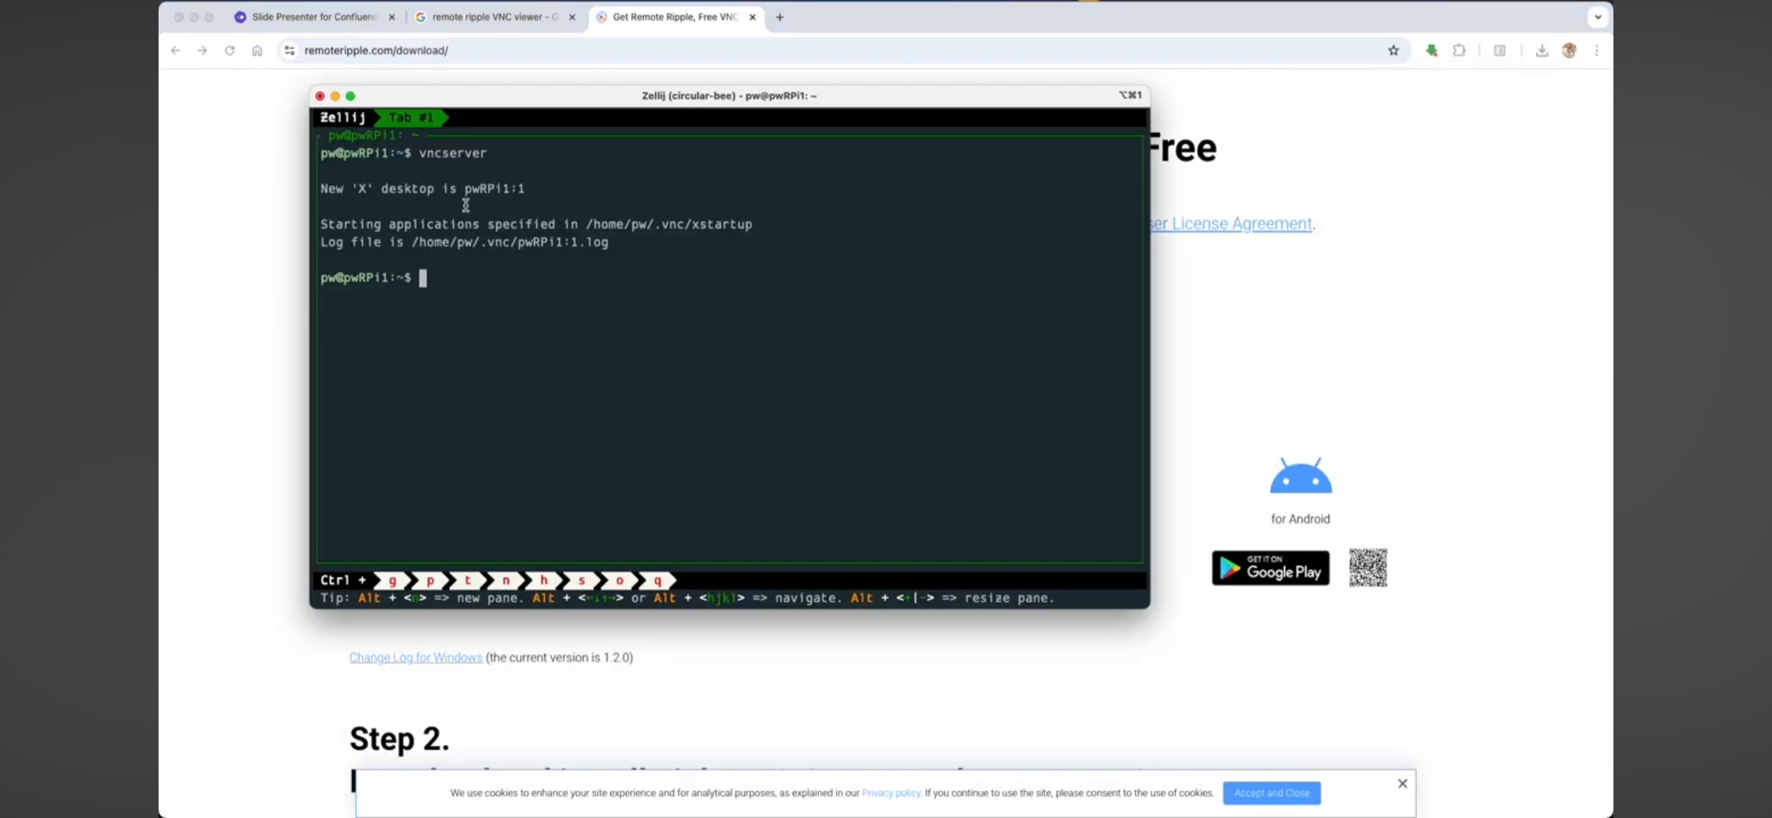Open the Chrome three-dot menu

coord(1597,50)
